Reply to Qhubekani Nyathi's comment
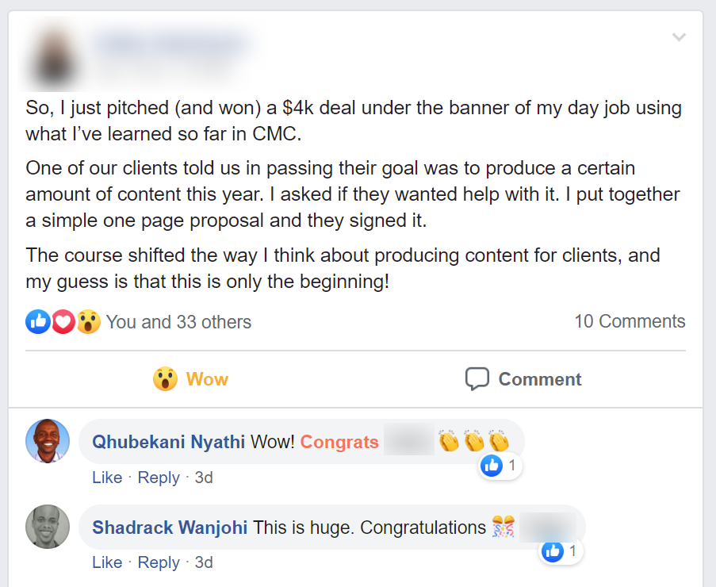 [x=159, y=478]
